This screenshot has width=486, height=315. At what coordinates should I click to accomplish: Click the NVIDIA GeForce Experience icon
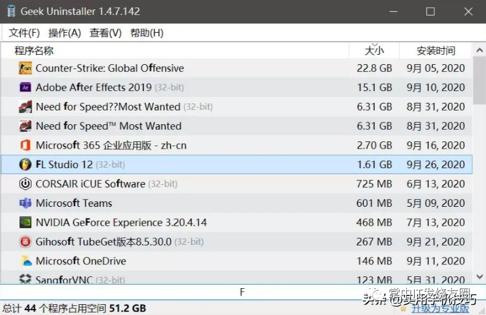coord(25,222)
